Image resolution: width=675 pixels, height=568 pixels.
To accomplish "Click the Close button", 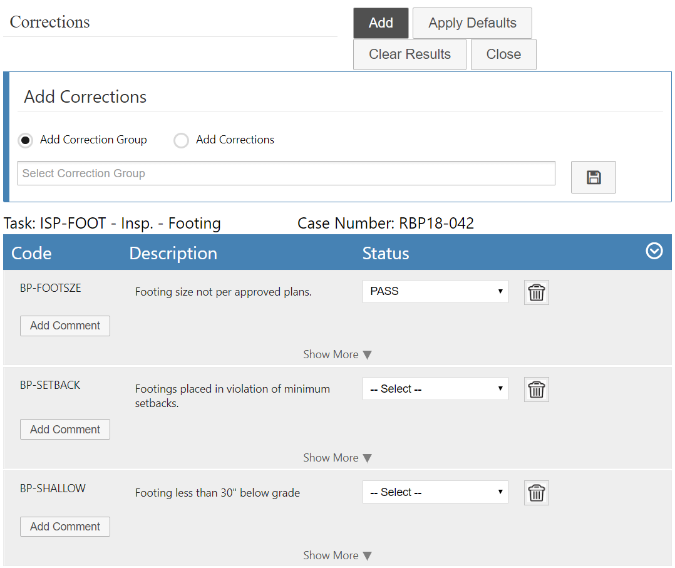I will [503, 54].
